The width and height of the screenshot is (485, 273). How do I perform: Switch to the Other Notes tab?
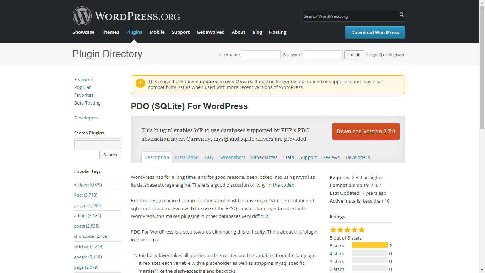point(264,157)
